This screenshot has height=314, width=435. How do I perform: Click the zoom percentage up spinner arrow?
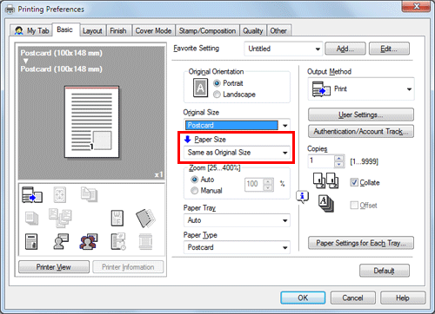[268, 181]
